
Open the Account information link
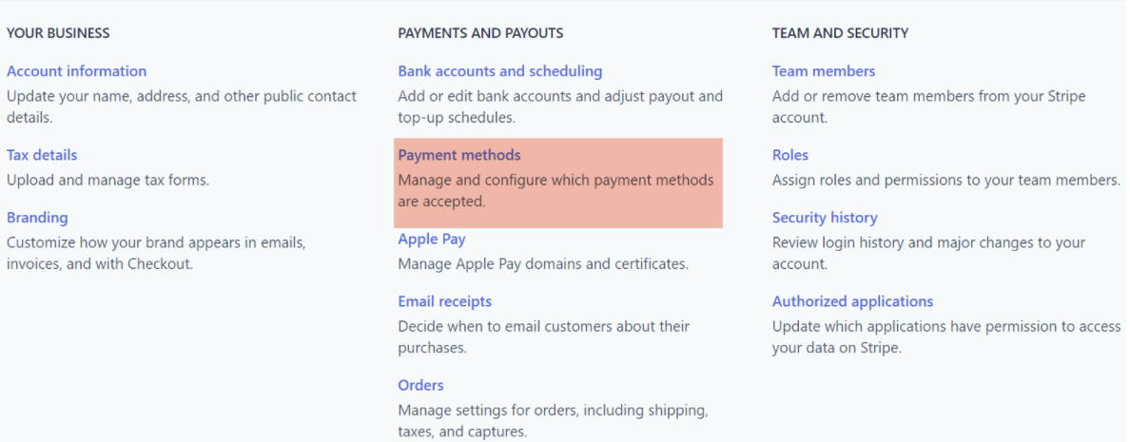tap(76, 71)
